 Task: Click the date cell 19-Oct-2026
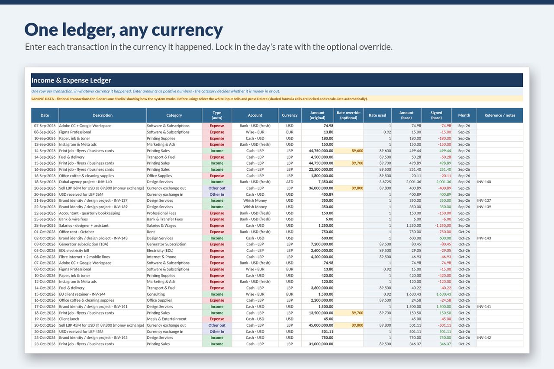45,319
